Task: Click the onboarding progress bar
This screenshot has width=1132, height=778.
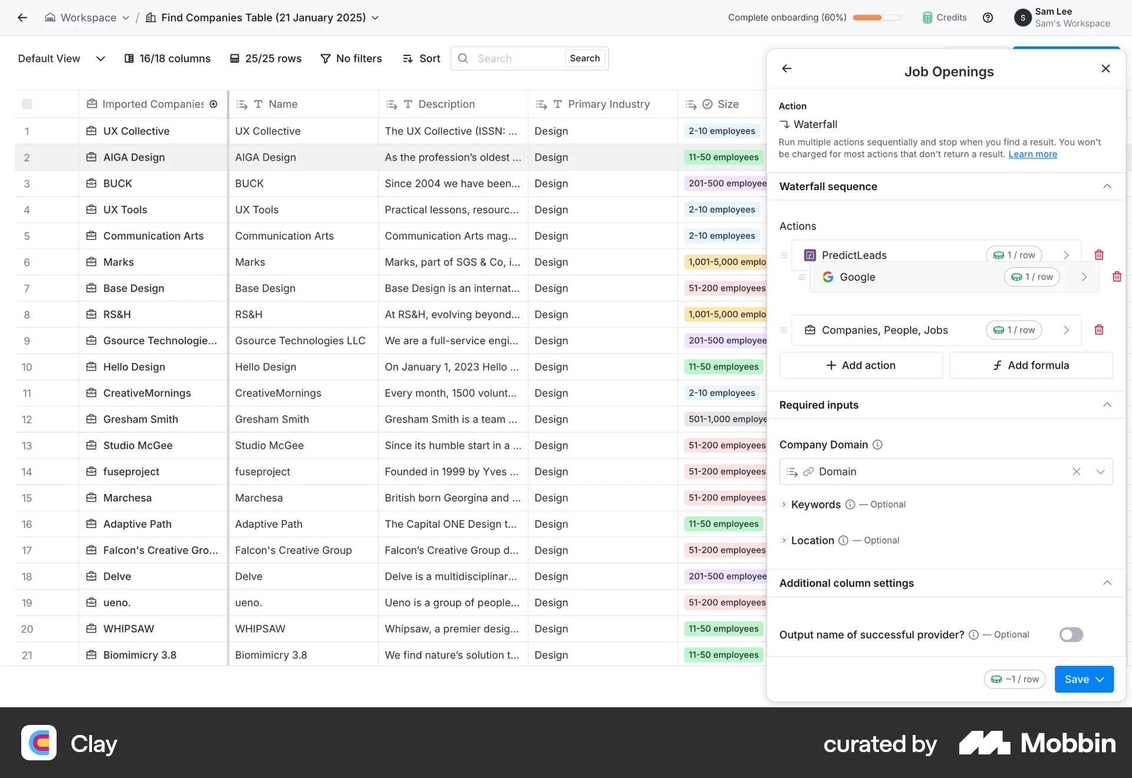Action: [x=876, y=18]
